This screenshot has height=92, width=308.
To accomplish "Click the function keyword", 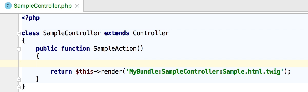I will click(x=76, y=49).
